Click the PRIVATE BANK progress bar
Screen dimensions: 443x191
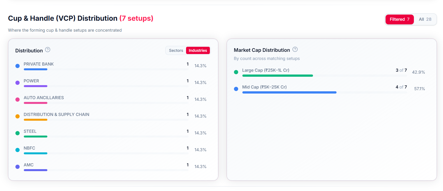click(x=106, y=69)
